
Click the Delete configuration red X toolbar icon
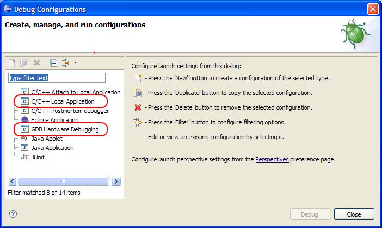click(37, 63)
